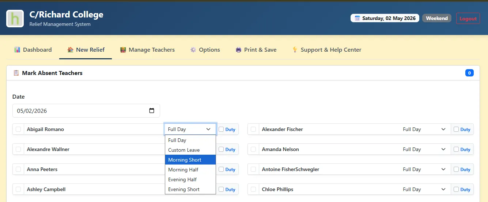Mark Alexander Fischer as absent
Viewport: 488px width, 202px height.
tap(253, 129)
